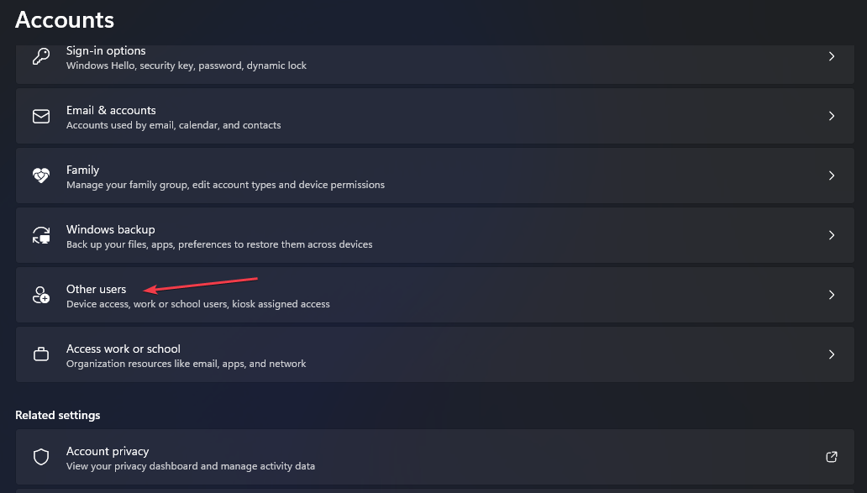
Task: Select Access work or school label
Action: [x=123, y=349]
